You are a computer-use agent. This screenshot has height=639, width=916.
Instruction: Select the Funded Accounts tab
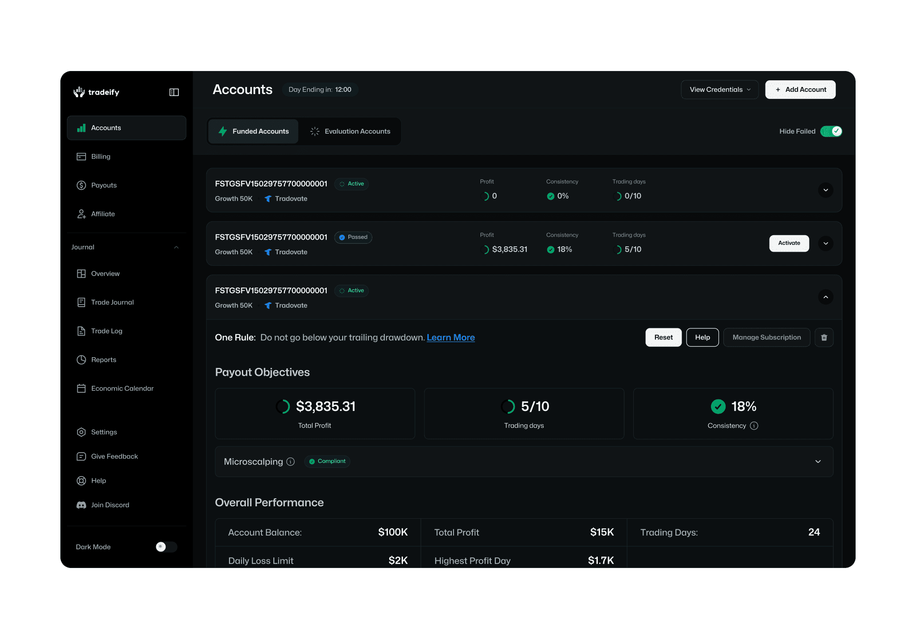253,131
